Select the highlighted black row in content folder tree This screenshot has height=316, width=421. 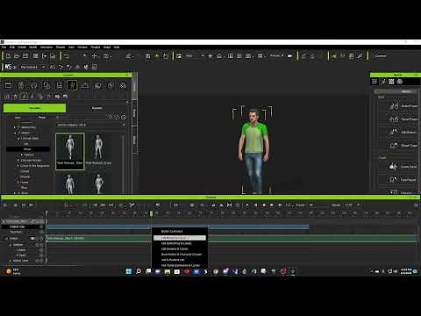click(x=28, y=149)
